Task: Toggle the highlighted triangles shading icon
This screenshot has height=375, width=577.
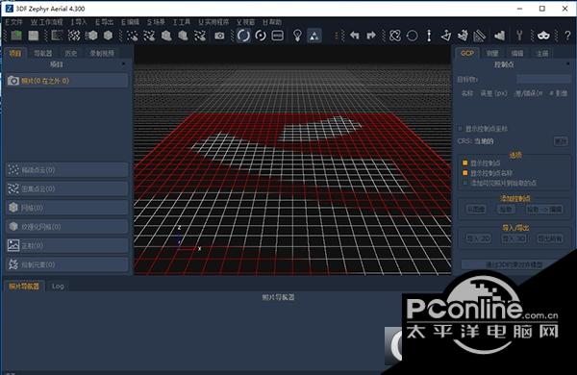Action: coord(314,36)
